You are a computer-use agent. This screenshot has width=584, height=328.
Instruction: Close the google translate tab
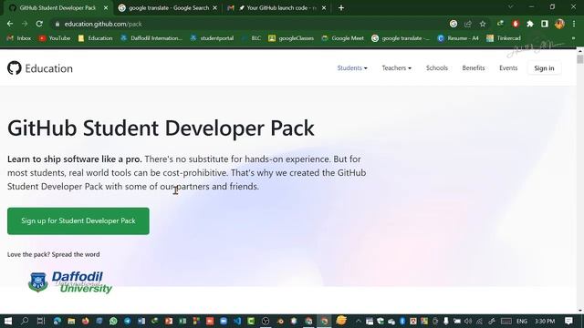click(215, 8)
